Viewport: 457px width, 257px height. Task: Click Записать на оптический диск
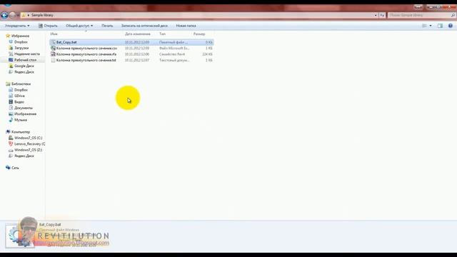click(x=144, y=26)
